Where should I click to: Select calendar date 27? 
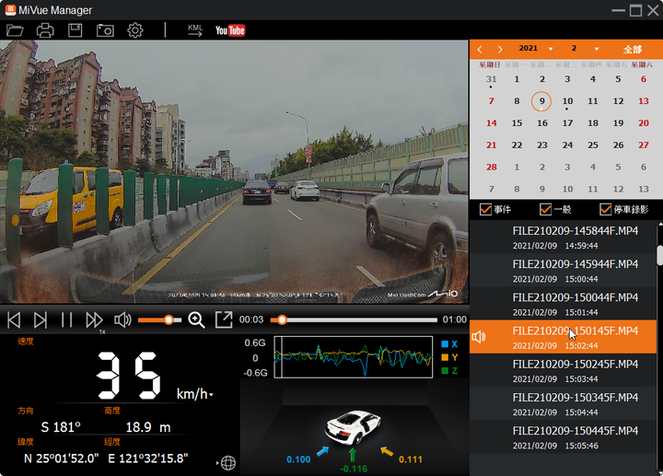coord(643,145)
